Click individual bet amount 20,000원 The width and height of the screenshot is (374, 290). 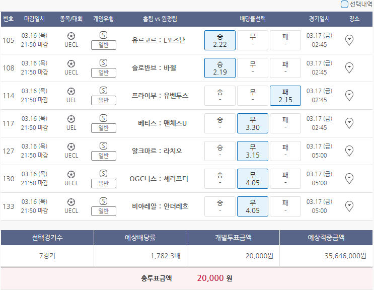coord(259,256)
